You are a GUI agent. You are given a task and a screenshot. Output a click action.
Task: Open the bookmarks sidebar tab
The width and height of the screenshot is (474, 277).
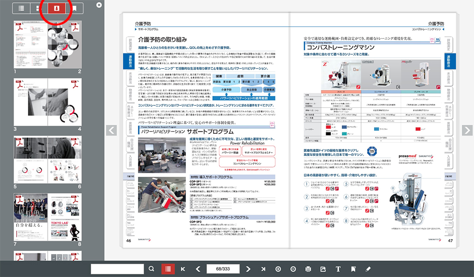(x=74, y=9)
